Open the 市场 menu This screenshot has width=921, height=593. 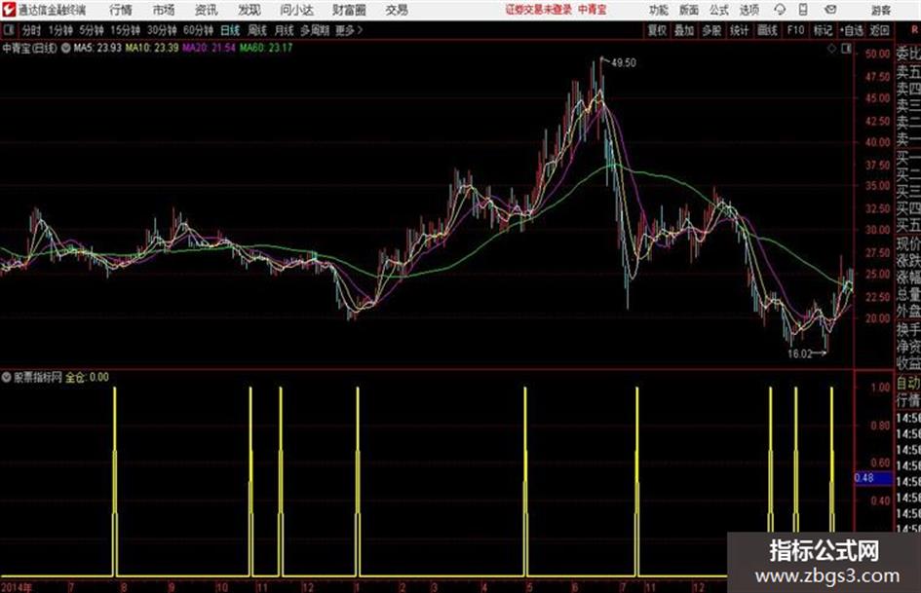[164, 10]
